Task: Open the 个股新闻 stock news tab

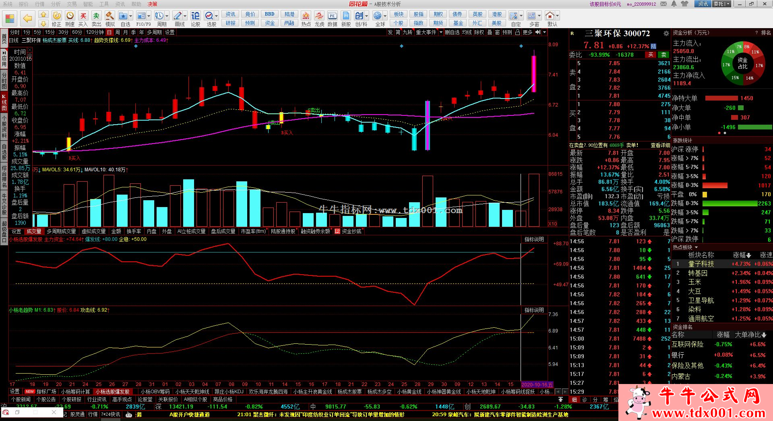Action: [21, 399]
